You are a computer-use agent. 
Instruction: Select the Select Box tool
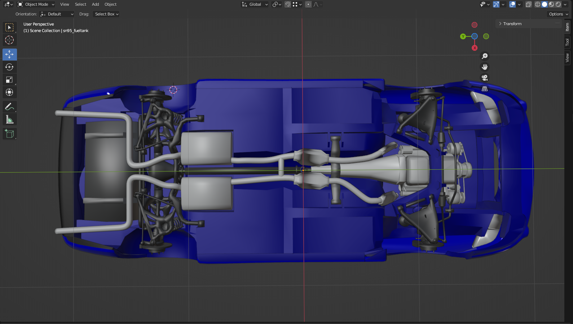(9, 27)
